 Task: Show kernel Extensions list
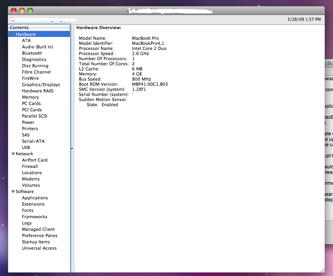coord(33,204)
